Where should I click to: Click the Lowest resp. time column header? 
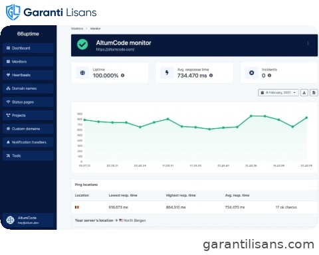tap(123, 195)
